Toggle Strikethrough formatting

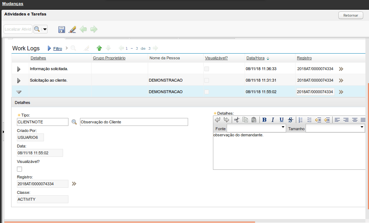coord(290,120)
